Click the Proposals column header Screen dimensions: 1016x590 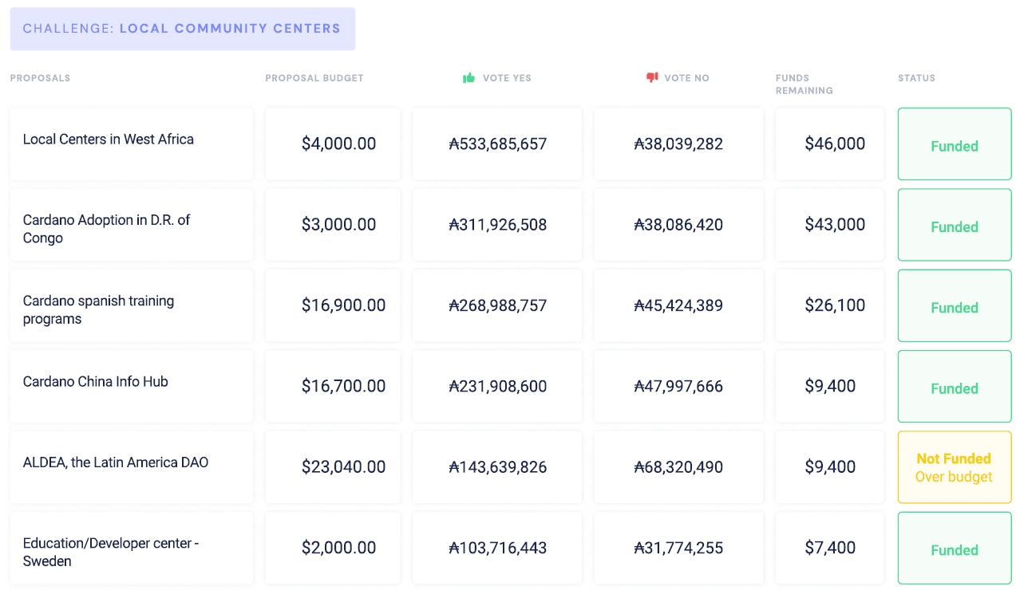click(40, 78)
